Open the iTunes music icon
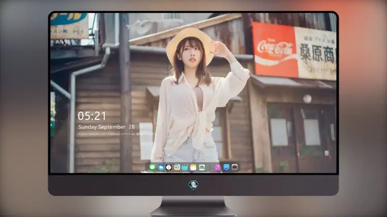 [x=217, y=167]
